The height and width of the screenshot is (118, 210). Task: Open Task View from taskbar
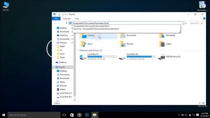point(64,115)
